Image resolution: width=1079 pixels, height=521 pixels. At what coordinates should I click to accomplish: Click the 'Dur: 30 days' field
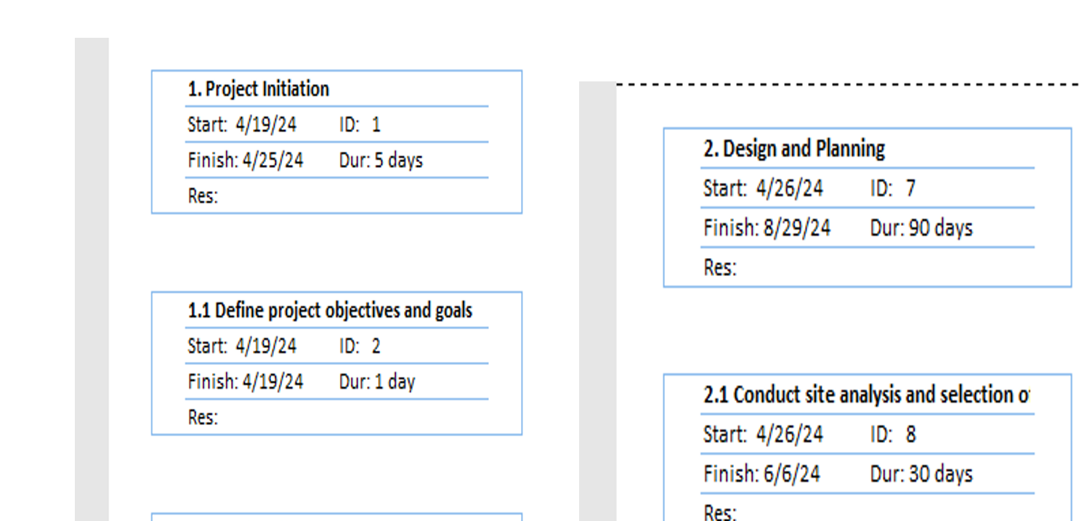pyautogui.click(x=921, y=474)
